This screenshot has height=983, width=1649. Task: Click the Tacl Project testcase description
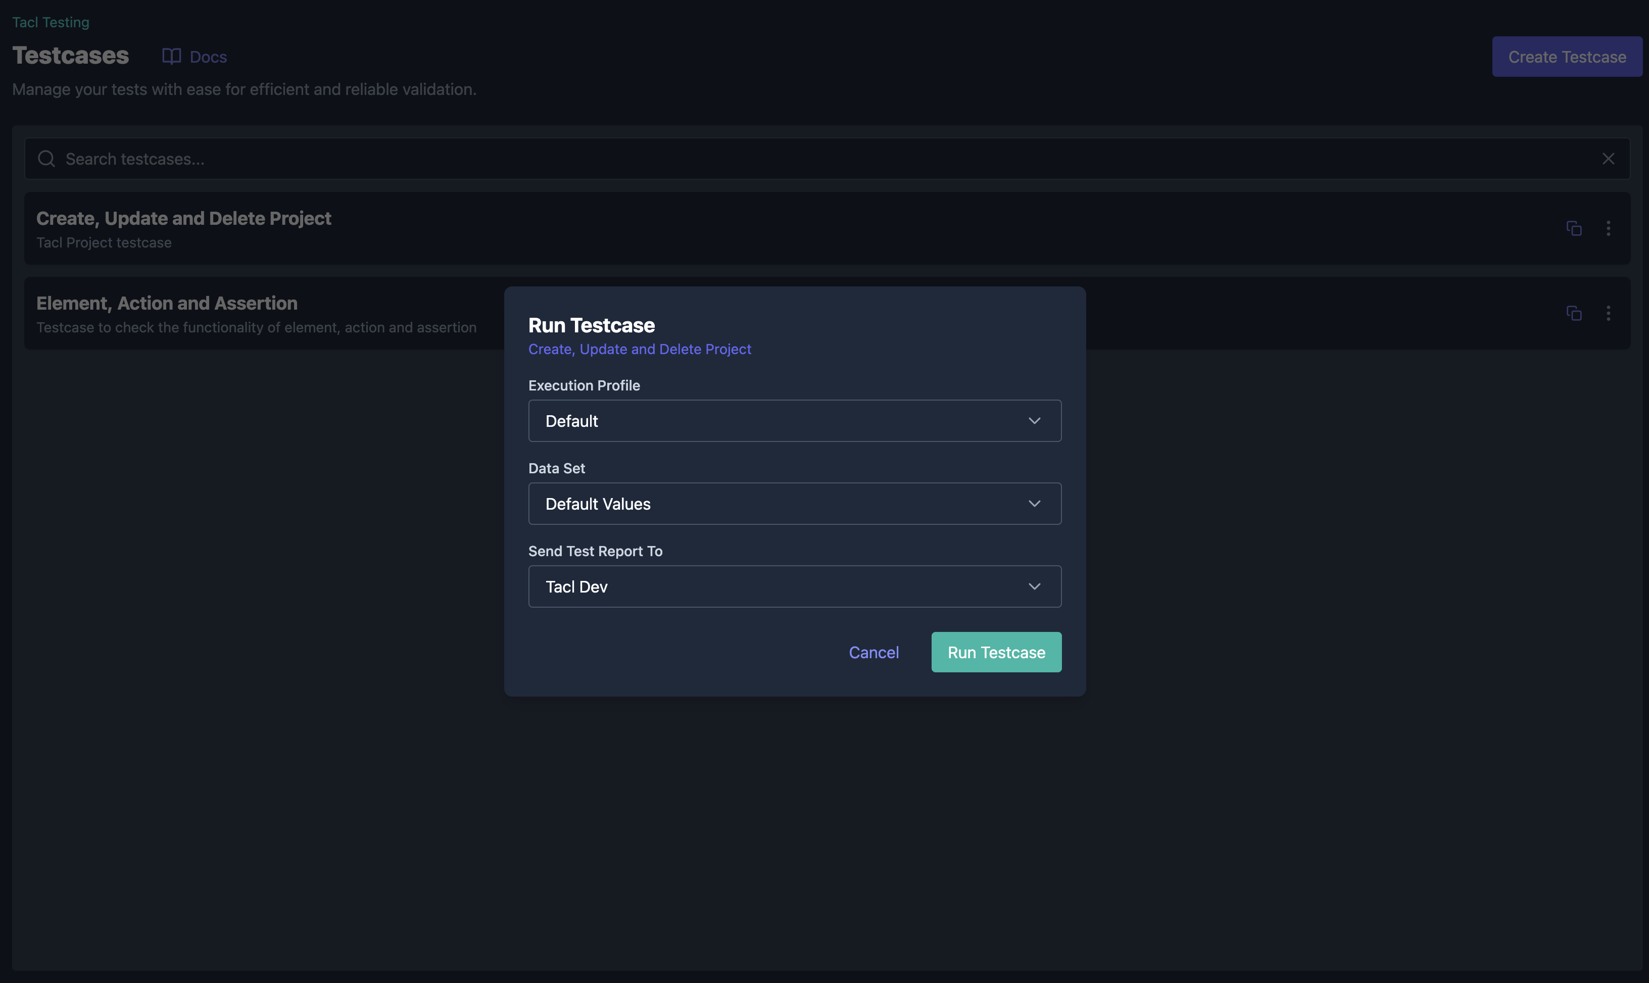(x=104, y=242)
